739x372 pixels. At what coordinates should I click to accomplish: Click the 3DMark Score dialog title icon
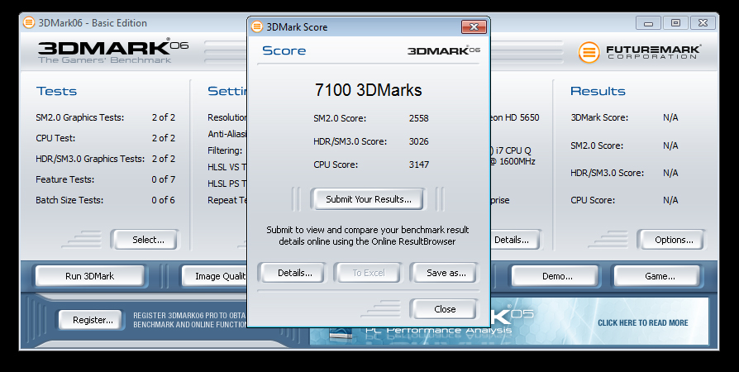point(257,27)
